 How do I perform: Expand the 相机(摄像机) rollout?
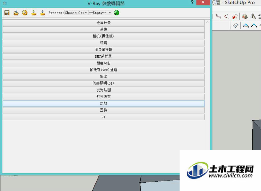tap(104, 36)
